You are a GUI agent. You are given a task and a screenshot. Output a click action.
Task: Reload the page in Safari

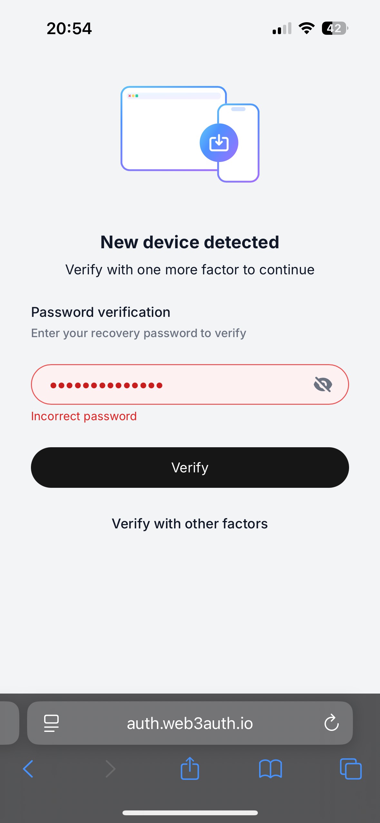click(x=331, y=723)
